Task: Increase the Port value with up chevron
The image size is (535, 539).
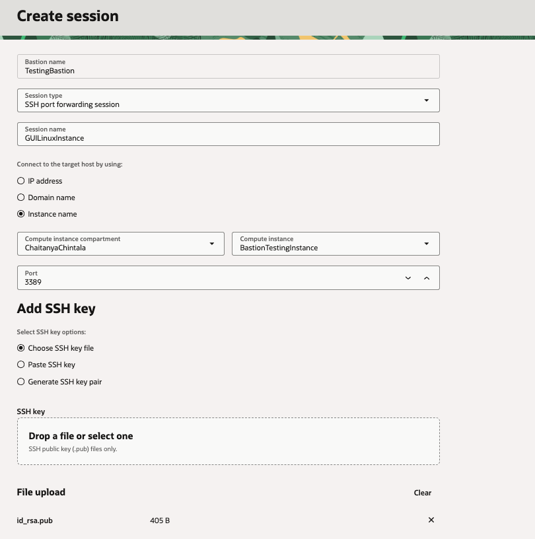Action: [x=427, y=278]
